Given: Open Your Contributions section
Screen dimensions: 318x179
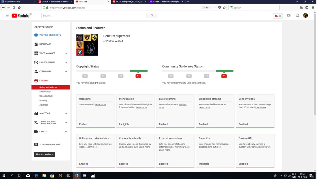Looking at the screenshot, I should click(47, 145).
